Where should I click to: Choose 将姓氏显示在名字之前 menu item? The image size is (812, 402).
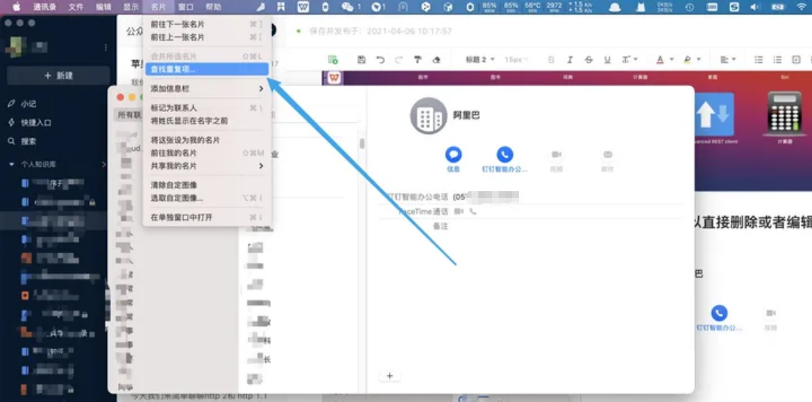point(206,120)
